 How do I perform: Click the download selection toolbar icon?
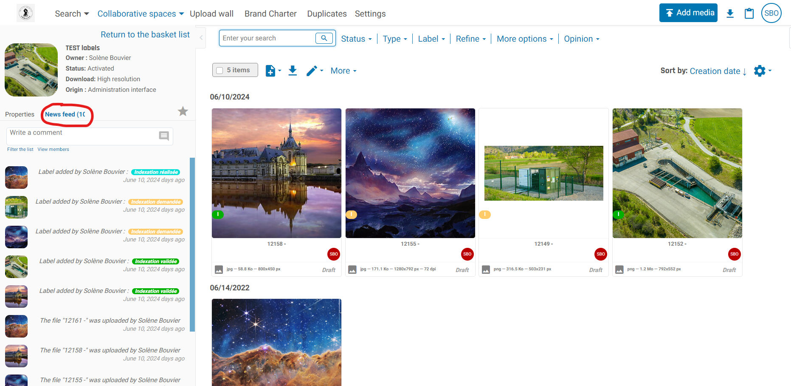tap(293, 71)
